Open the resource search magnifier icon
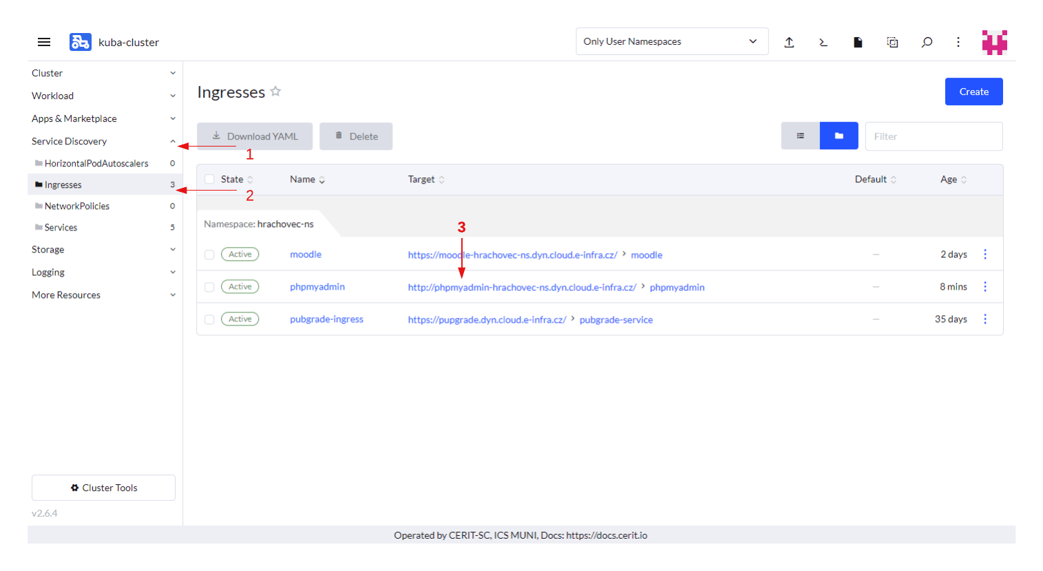This screenshot has height=571, width=1043. [927, 42]
